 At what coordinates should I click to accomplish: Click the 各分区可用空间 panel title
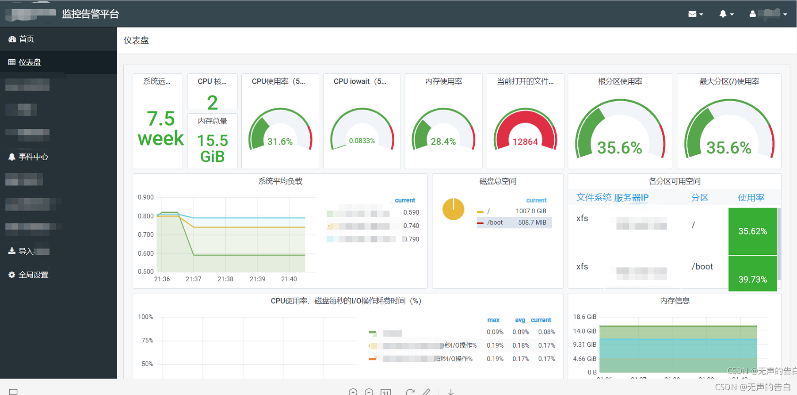click(x=675, y=181)
